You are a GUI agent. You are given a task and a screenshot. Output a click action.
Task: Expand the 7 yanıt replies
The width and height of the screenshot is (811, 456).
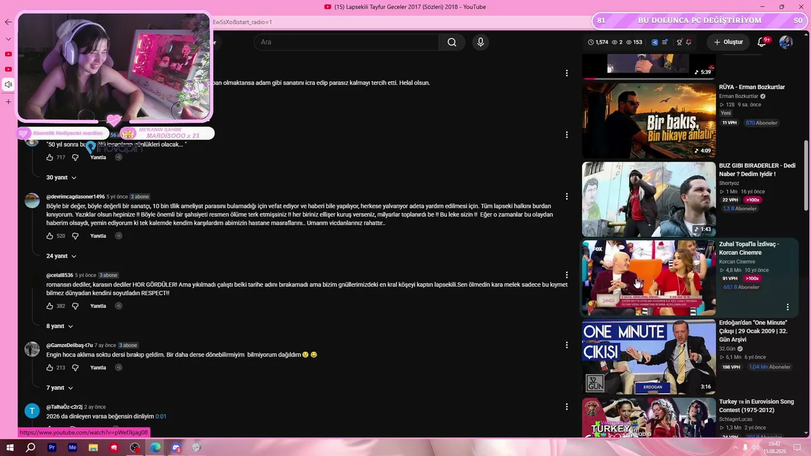tap(60, 388)
